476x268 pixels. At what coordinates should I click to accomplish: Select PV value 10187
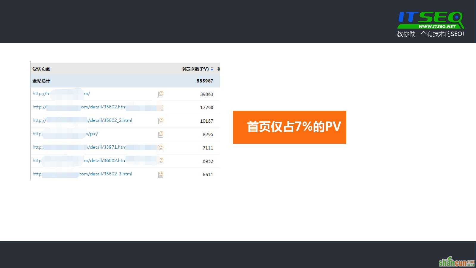(207, 121)
